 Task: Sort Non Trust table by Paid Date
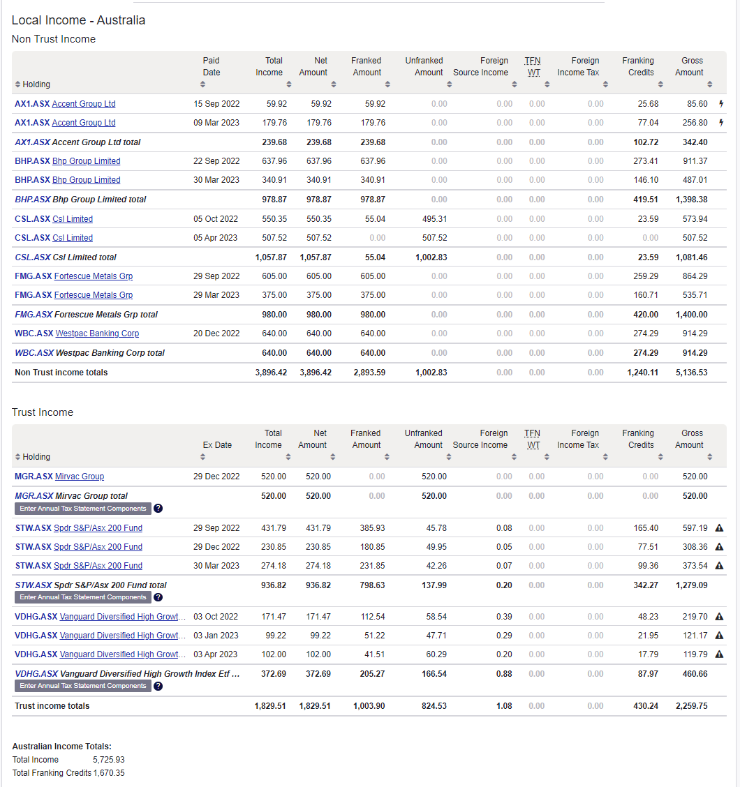(x=203, y=84)
